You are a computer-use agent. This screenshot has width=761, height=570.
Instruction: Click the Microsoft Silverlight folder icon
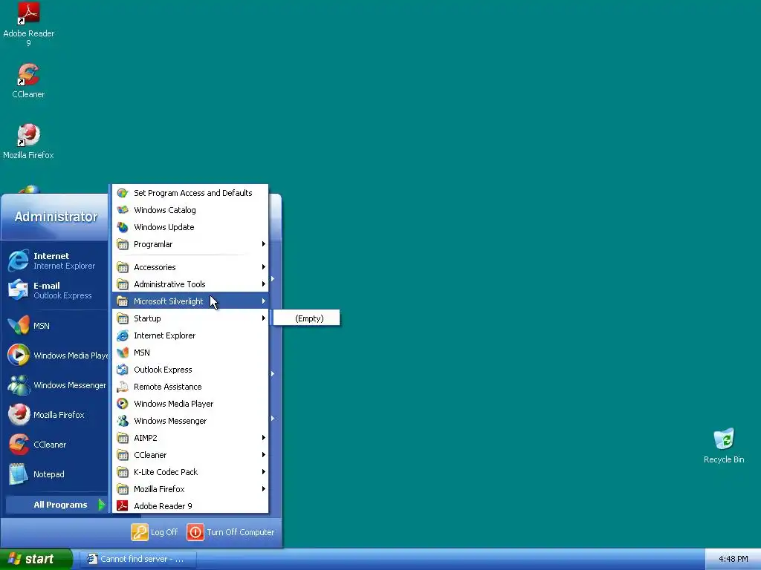[x=123, y=301]
